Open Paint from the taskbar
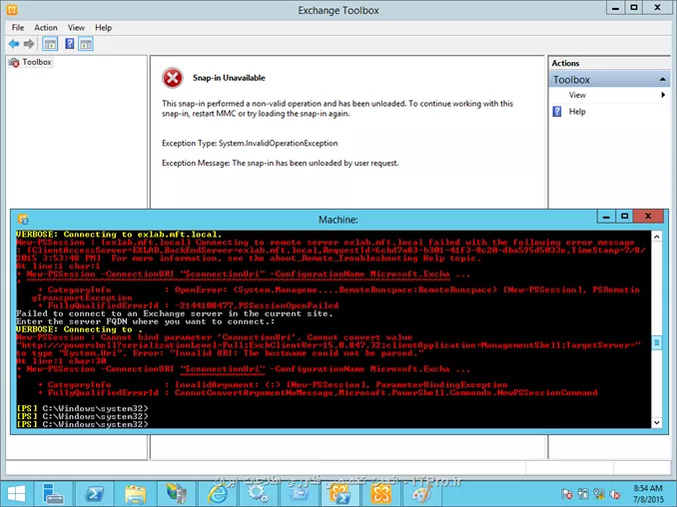The image size is (677, 507). pos(421,494)
